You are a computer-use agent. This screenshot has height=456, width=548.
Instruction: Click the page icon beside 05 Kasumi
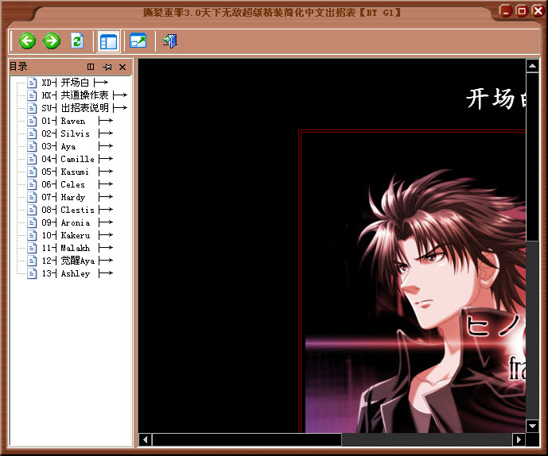tap(32, 172)
